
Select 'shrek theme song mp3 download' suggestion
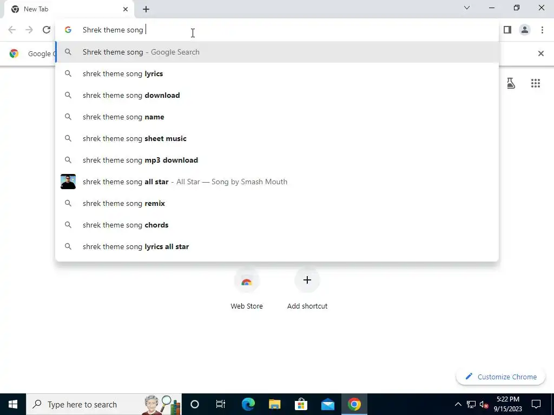[277, 160]
